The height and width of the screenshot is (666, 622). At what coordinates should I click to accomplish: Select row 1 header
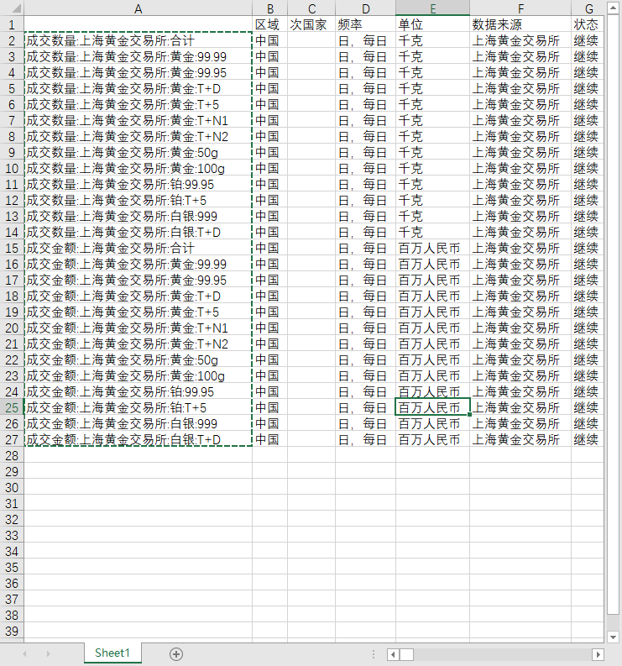12,24
